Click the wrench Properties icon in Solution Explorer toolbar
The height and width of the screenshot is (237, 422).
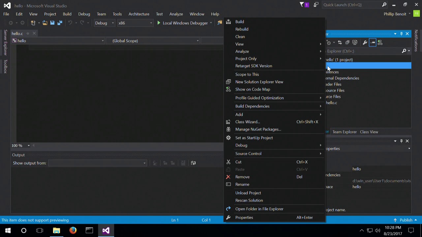tap(365, 42)
